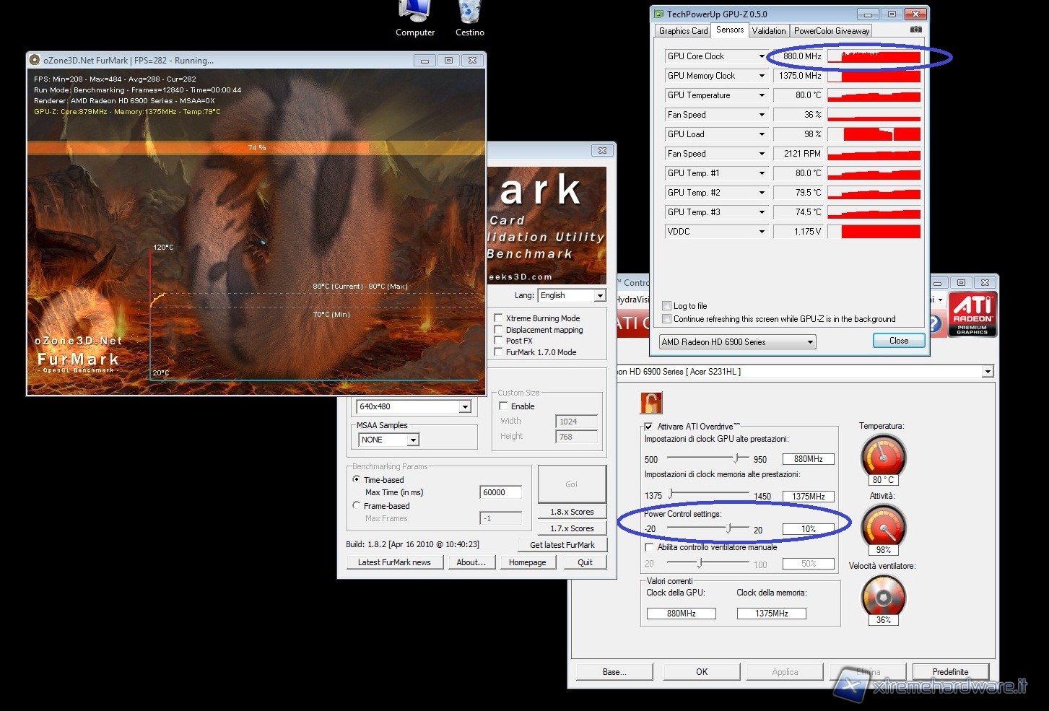Tick the Log to file checkbox
The image size is (1049, 711).
(667, 306)
